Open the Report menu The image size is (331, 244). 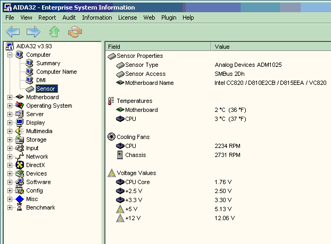click(47, 18)
